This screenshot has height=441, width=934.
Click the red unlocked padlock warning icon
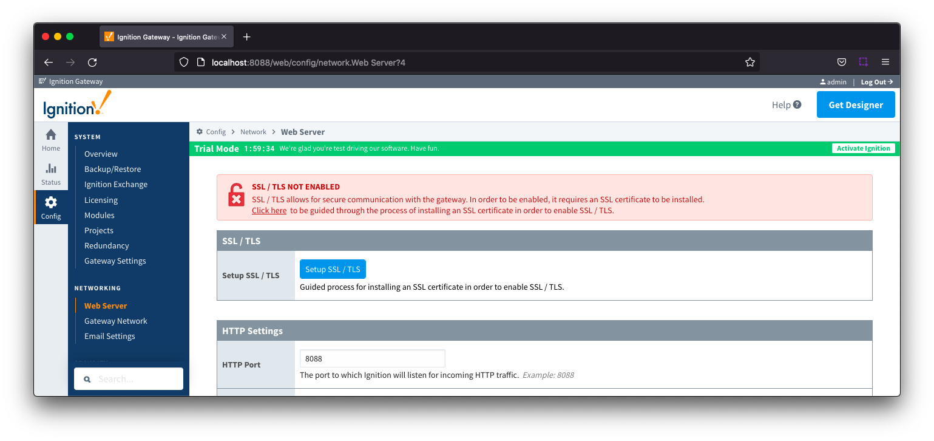(236, 196)
